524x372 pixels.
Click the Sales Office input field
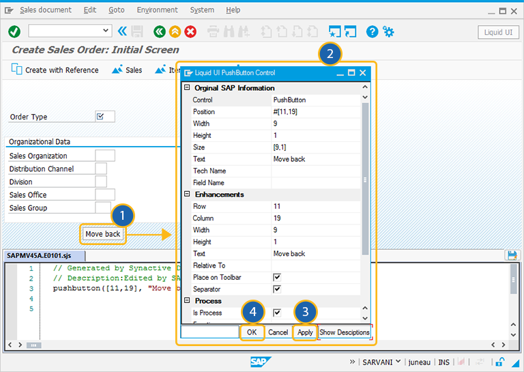[105, 195]
